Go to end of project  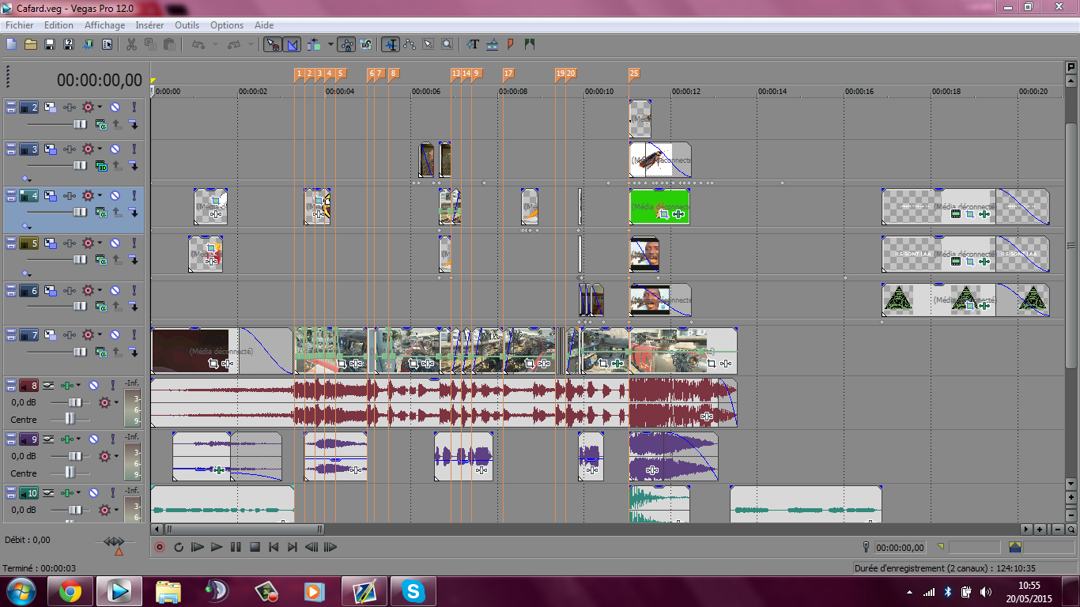coord(293,546)
